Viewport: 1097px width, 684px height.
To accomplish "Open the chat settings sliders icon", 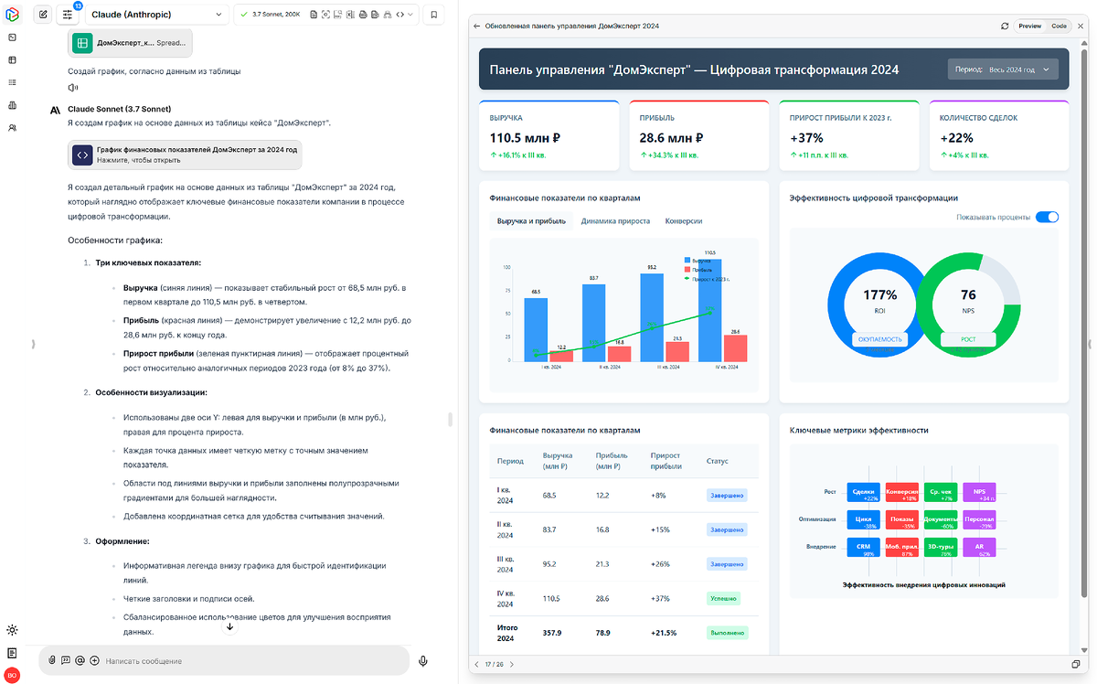I will 68,15.
